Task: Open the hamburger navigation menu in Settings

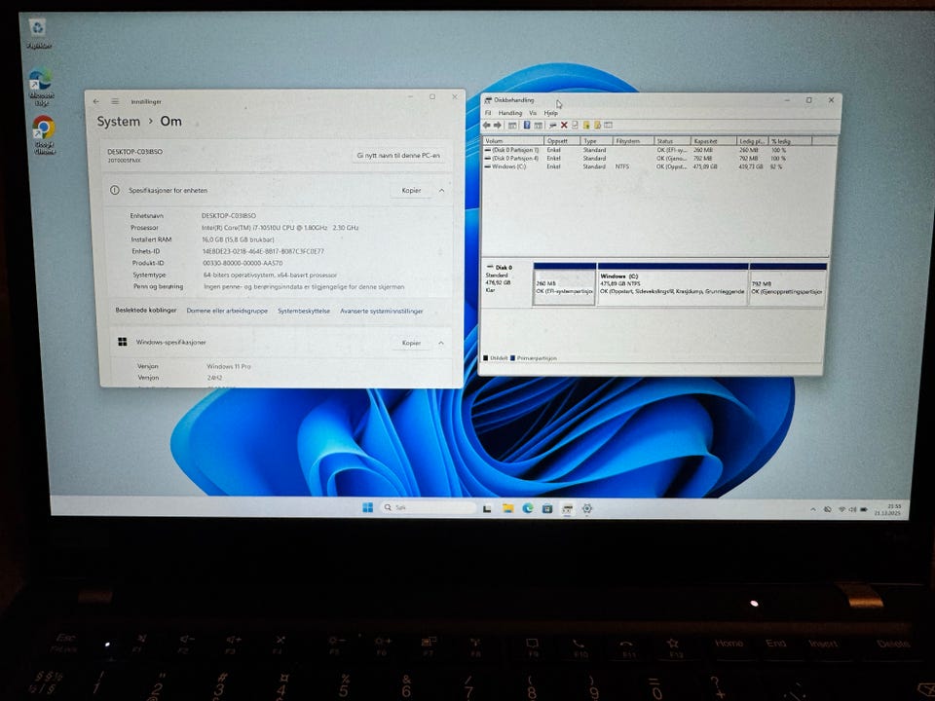Action: coord(114,101)
